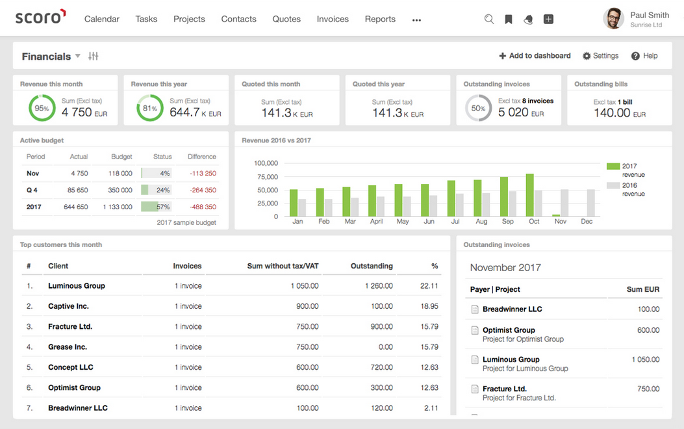This screenshot has width=684, height=429.
Task: Open the search magnifier icon
Action: click(489, 19)
